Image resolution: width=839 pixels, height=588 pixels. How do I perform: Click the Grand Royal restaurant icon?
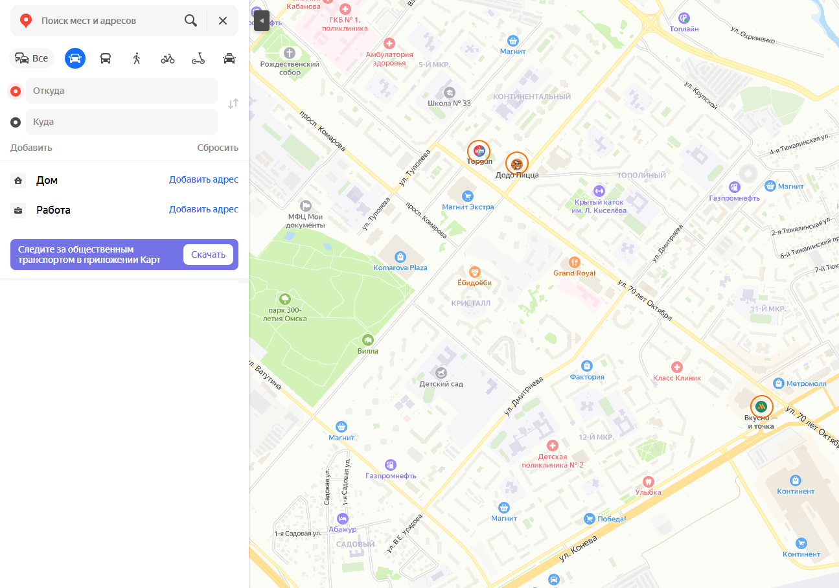574,262
